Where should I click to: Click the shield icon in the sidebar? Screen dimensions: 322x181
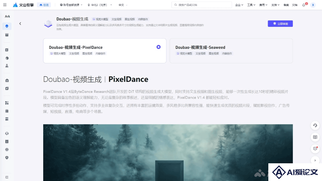tap(7, 158)
